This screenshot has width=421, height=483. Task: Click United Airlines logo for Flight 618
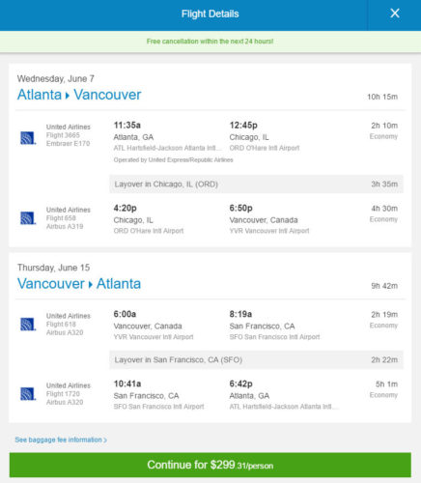[28, 324]
